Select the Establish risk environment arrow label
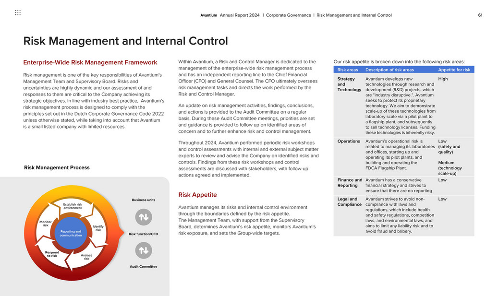Viewport: 498px width, 296px height. point(73,206)
